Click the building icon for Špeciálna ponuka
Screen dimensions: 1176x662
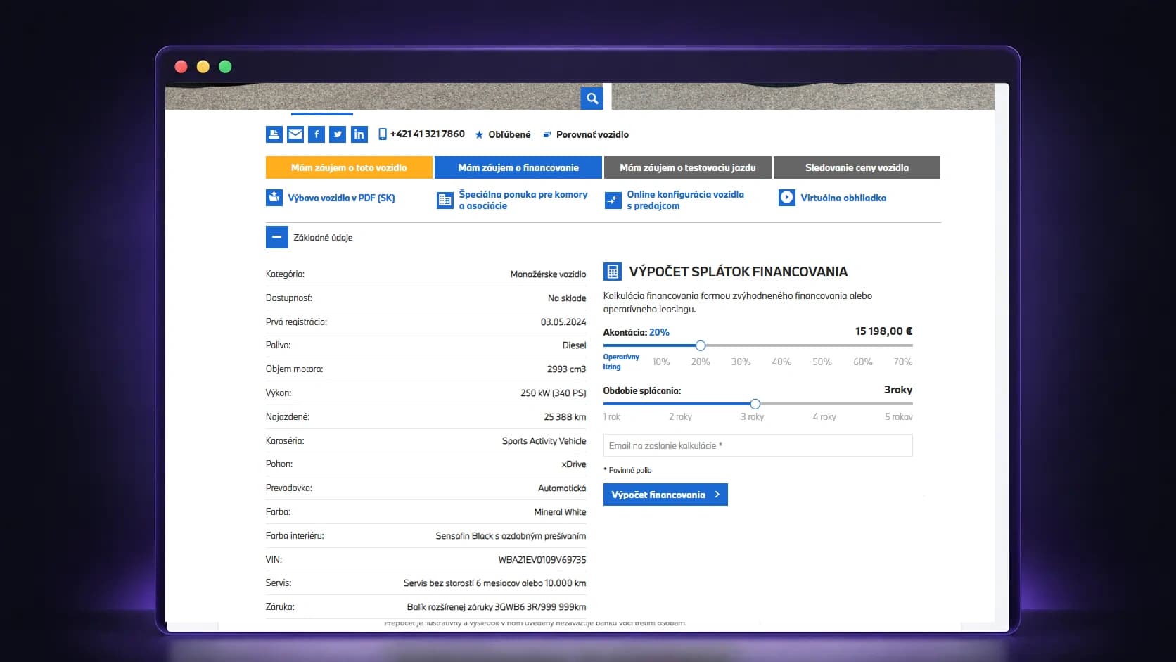pos(445,200)
